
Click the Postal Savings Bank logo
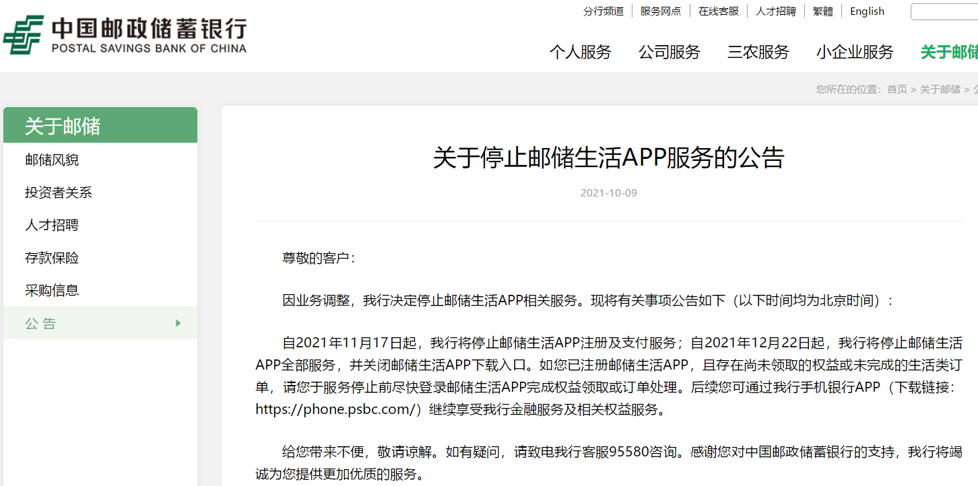(x=125, y=35)
